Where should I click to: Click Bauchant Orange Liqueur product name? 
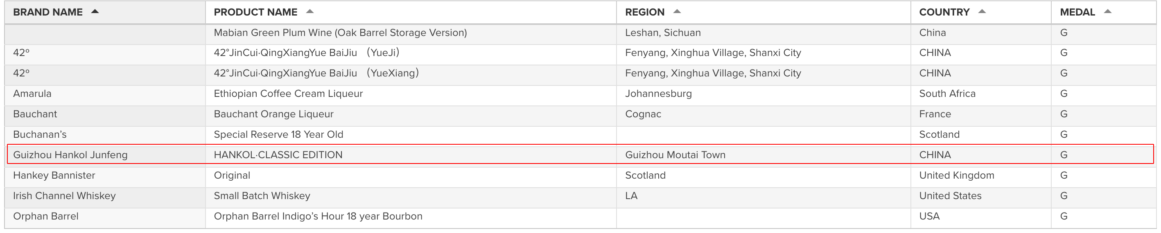point(273,114)
